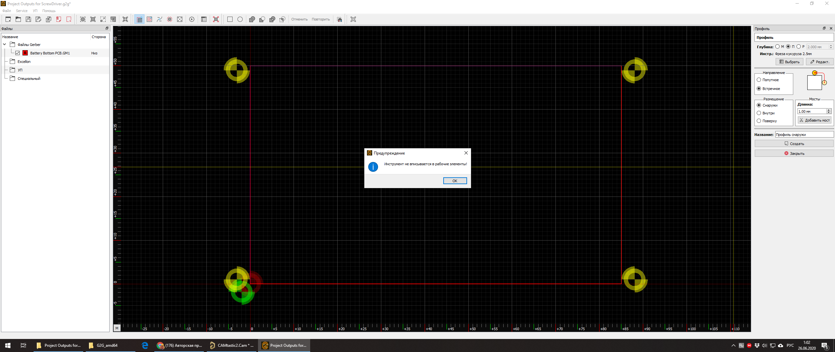Open CAMtastic2.Cam from the taskbar
835x352 pixels.
[232, 345]
